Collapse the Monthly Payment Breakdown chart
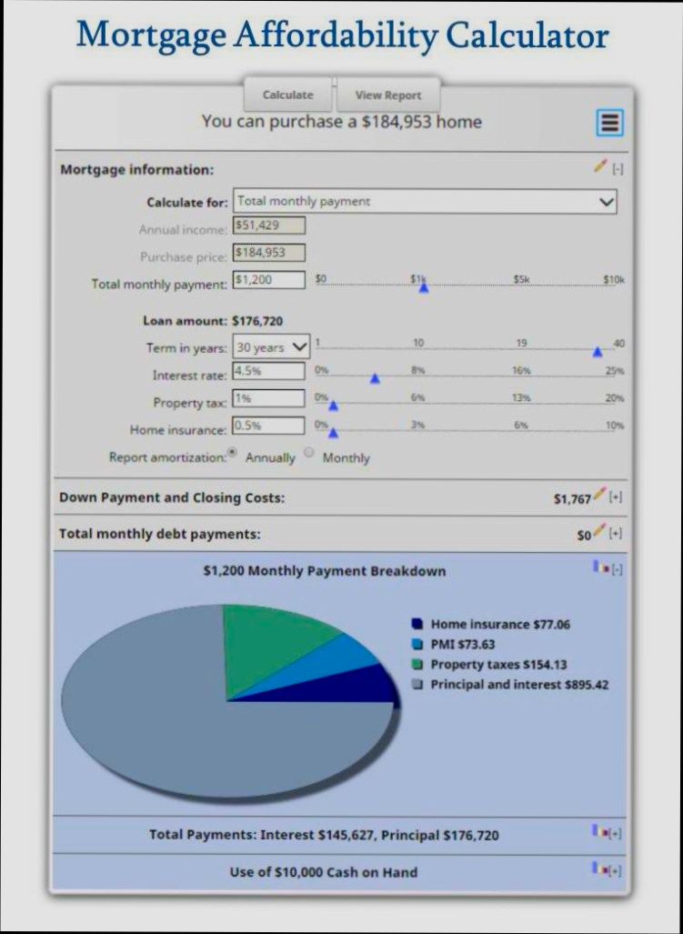The image size is (683, 934). [x=617, y=570]
